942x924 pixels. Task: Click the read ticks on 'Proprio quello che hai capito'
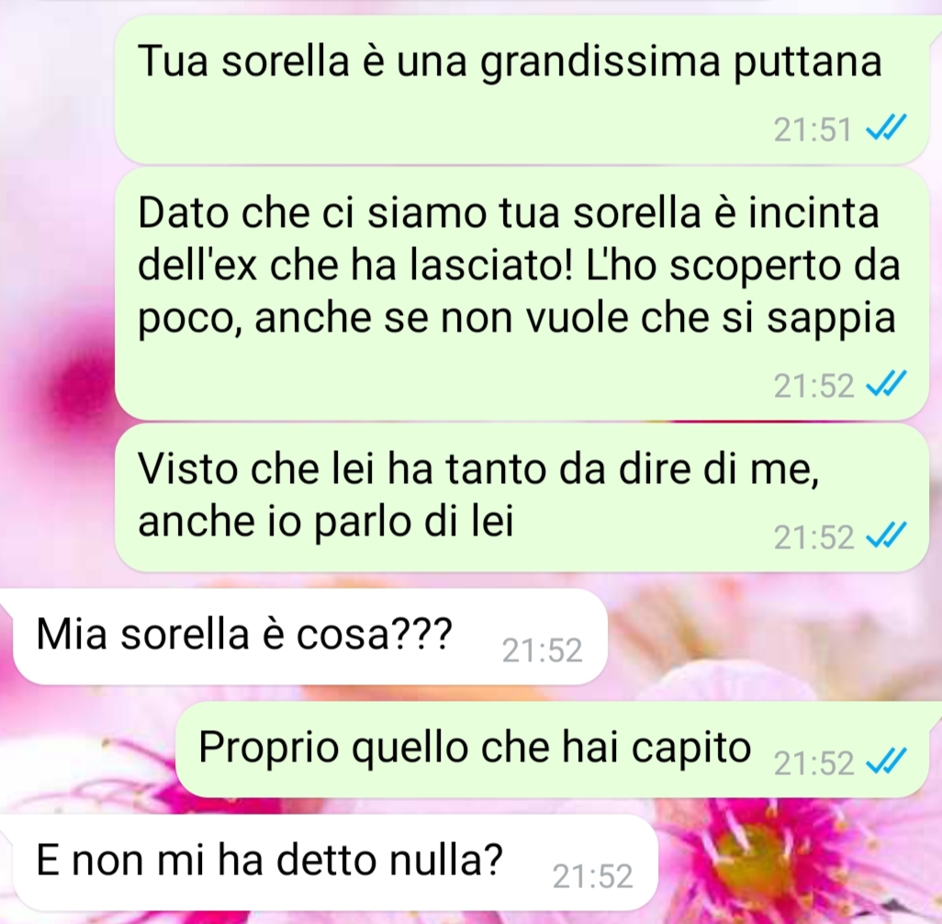click(885, 761)
